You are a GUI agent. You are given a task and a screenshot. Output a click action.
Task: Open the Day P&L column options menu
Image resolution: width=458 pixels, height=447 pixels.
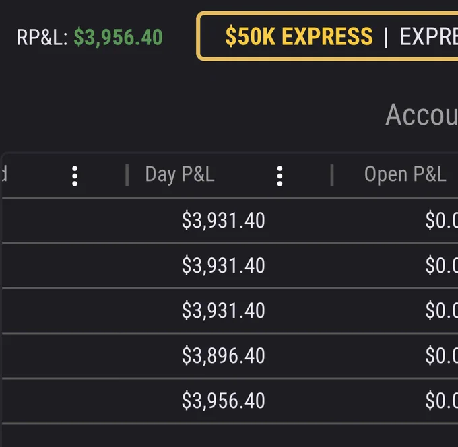coord(280,176)
